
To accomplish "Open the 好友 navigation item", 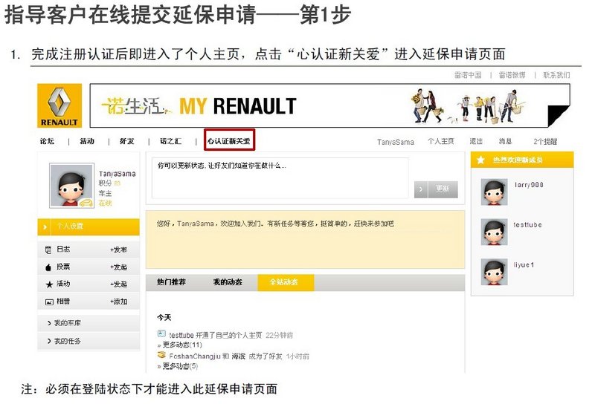I will coord(126,141).
